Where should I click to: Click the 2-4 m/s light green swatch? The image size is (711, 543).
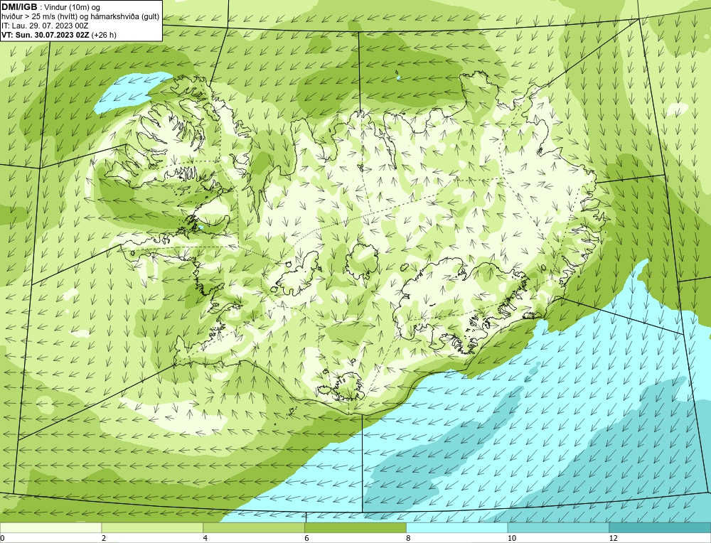point(152,528)
